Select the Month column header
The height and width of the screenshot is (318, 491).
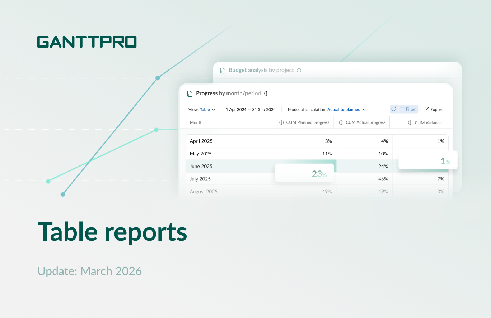coord(196,122)
